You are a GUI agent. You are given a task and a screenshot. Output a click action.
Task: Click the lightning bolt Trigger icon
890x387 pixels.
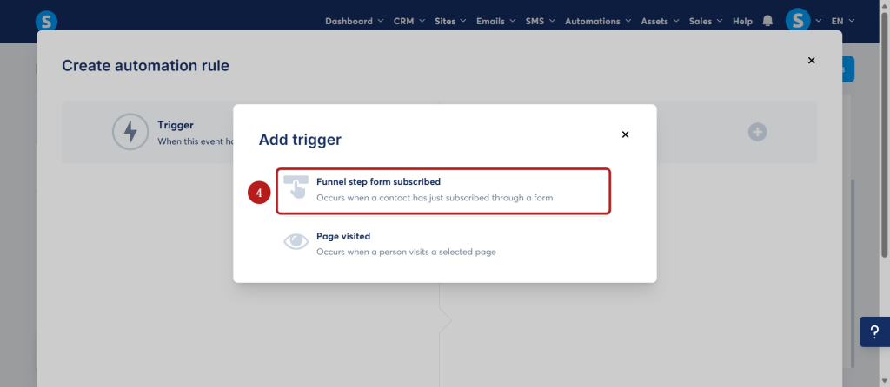(130, 131)
